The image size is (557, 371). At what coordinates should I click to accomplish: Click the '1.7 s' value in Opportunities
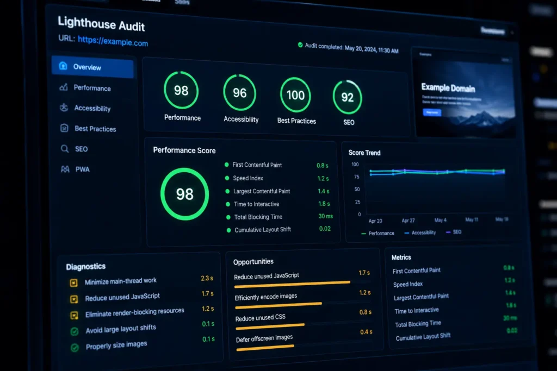[364, 273]
